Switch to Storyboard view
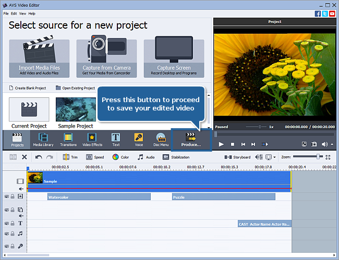This screenshot has width=339, height=260. (237, 157)
